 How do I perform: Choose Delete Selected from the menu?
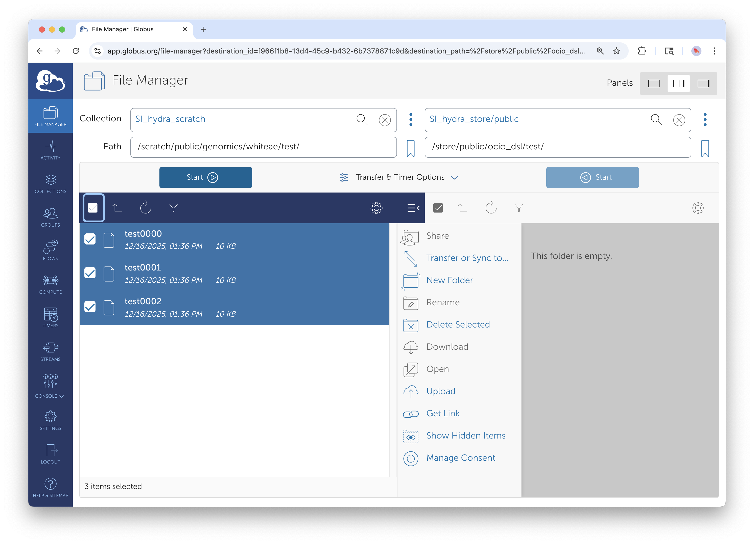tap(458, 324)
